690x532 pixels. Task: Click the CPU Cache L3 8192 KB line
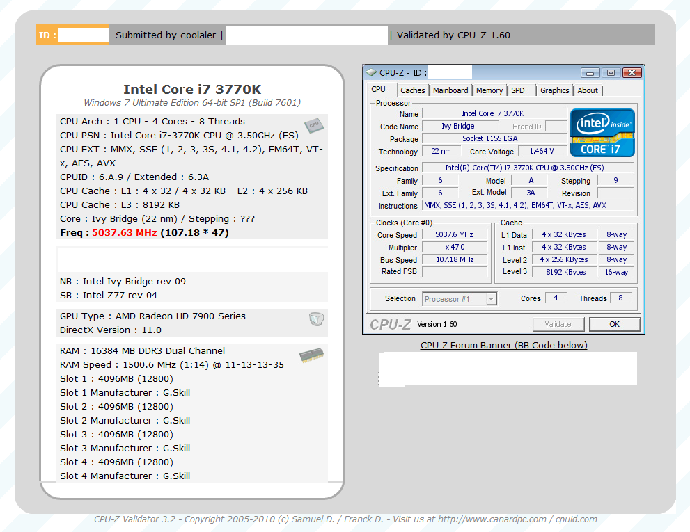coord(120,205)
